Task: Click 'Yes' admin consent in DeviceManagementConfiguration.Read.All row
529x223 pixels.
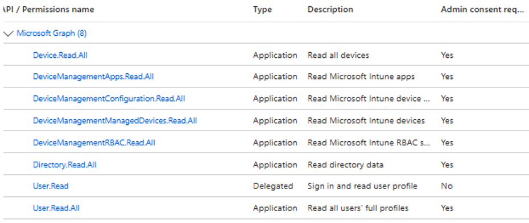Action: click(x=447, y=99)
